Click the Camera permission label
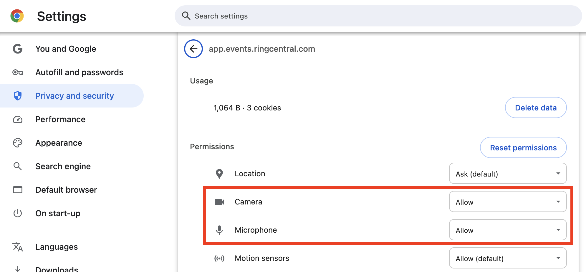586x272 pixels. tap(248, 202)
